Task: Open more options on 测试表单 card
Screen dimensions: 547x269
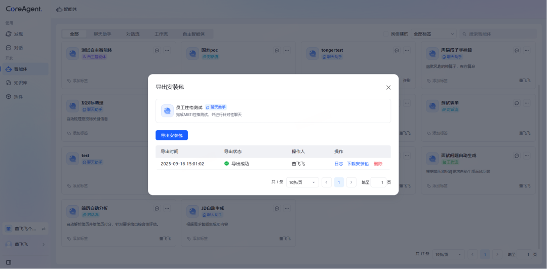Action: 527,103
